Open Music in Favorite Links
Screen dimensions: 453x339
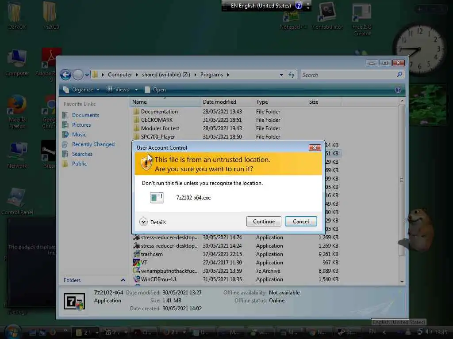point(79,135)
